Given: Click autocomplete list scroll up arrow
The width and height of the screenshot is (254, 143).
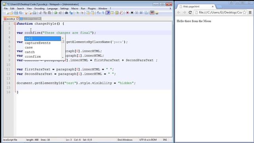Looking at the screenshot, I should point(63,38).
